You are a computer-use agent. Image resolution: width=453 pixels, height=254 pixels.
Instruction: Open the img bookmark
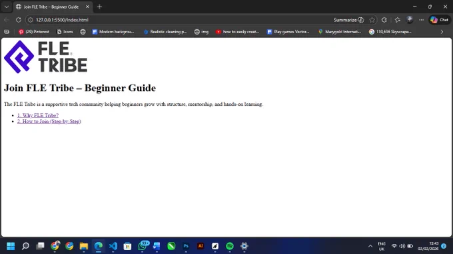(x=201, y=32)
